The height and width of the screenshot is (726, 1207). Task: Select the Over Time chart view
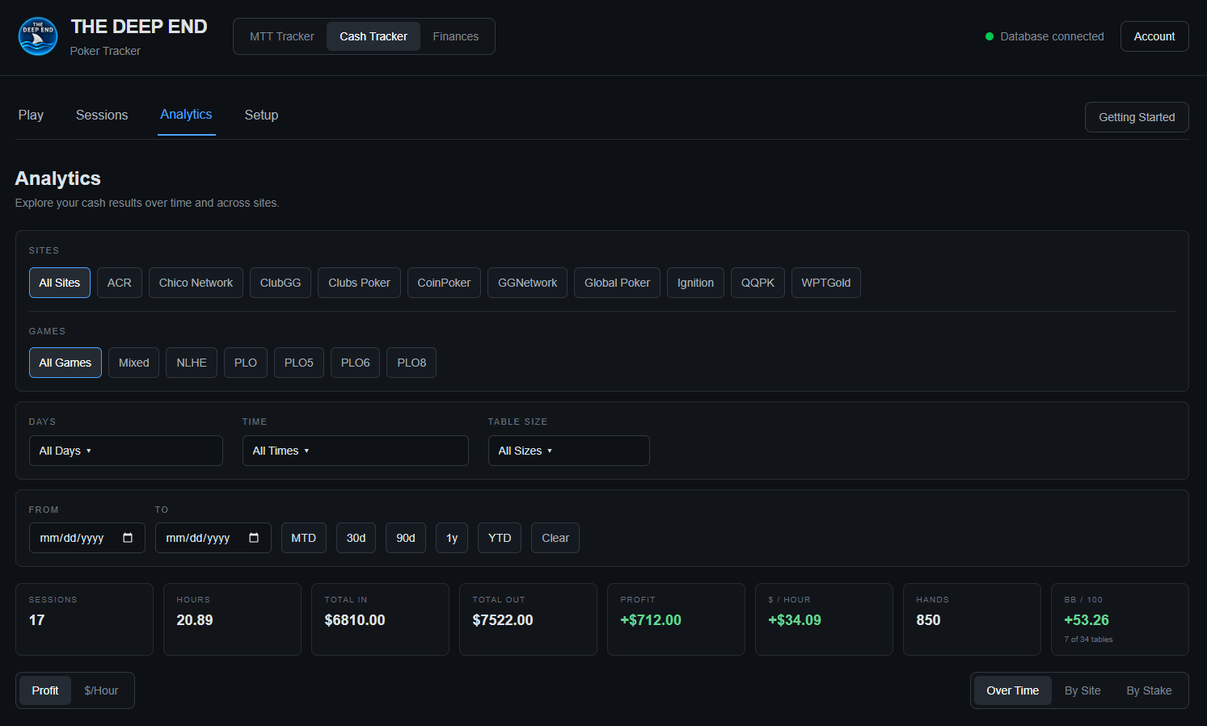pos(1013,690)
